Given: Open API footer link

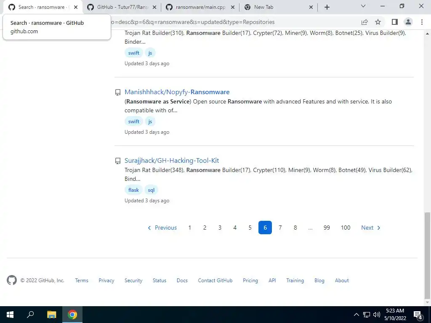Looking at the screenshot, I should (x=272, y=281).
